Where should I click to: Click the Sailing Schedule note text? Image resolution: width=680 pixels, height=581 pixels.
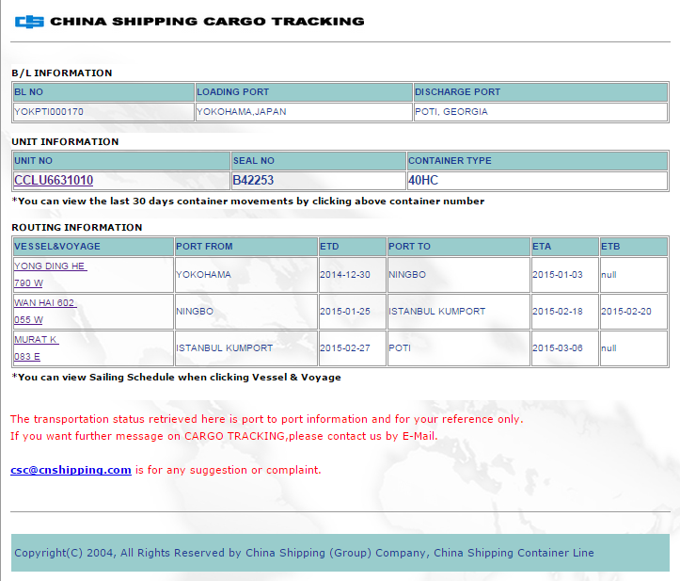click(x=177, y=377)
